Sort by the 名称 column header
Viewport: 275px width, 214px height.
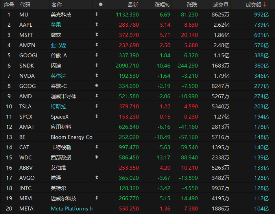click(57, 5)
